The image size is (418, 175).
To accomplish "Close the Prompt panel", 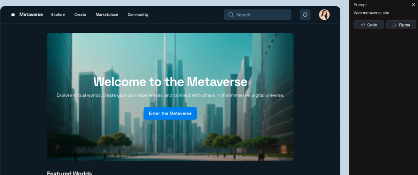I will (413, 5).
